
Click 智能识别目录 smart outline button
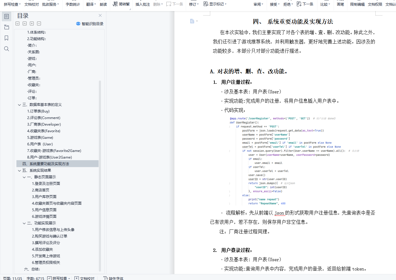pos(90,24)
